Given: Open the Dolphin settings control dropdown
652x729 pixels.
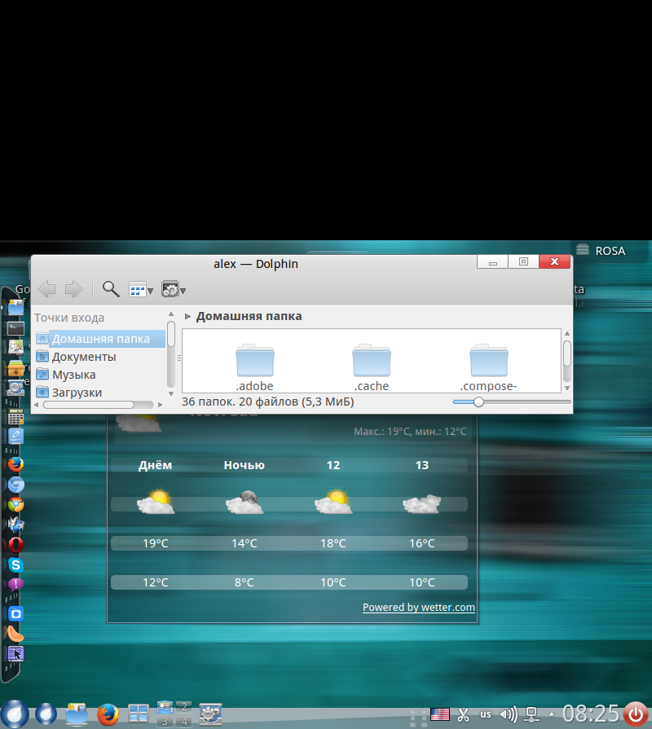Looking at the screenshot, I should coord(174,289).
